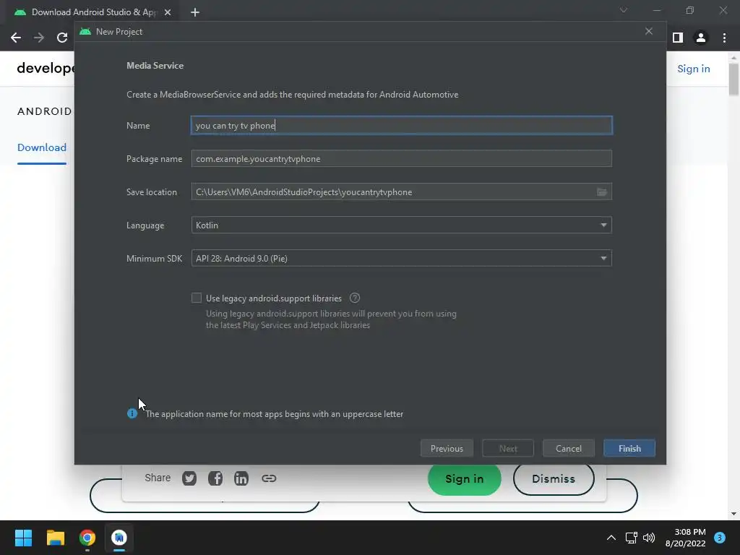
Task: Select the Download tab on webpage
Action: point(41,147)
